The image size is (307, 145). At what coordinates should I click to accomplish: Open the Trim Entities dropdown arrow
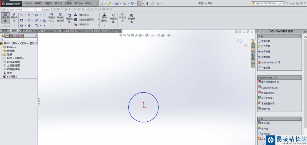[52, 25]
